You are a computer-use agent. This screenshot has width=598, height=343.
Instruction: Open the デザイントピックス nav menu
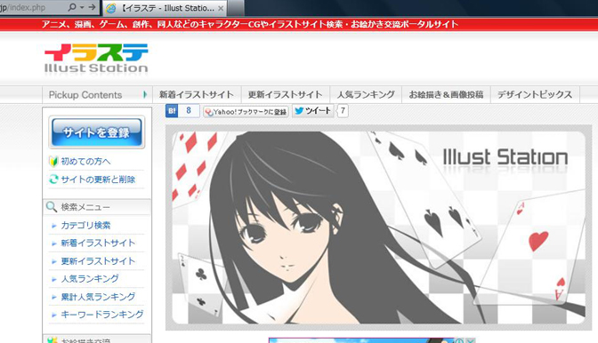pyautogui.click(x=535, y=94)
